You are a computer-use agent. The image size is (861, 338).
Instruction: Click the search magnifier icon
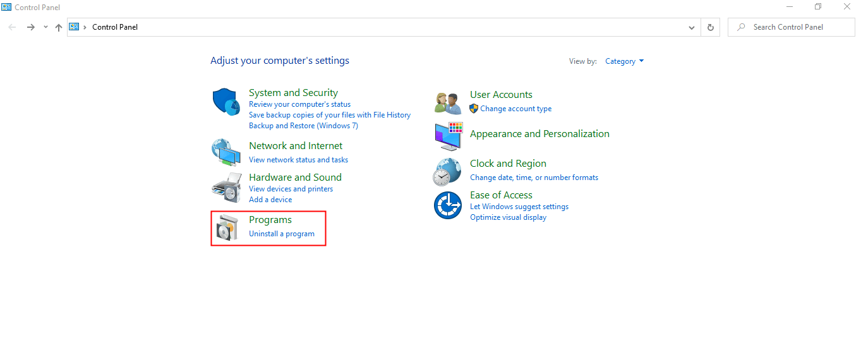pyautogui.click(x=741, y=27)
